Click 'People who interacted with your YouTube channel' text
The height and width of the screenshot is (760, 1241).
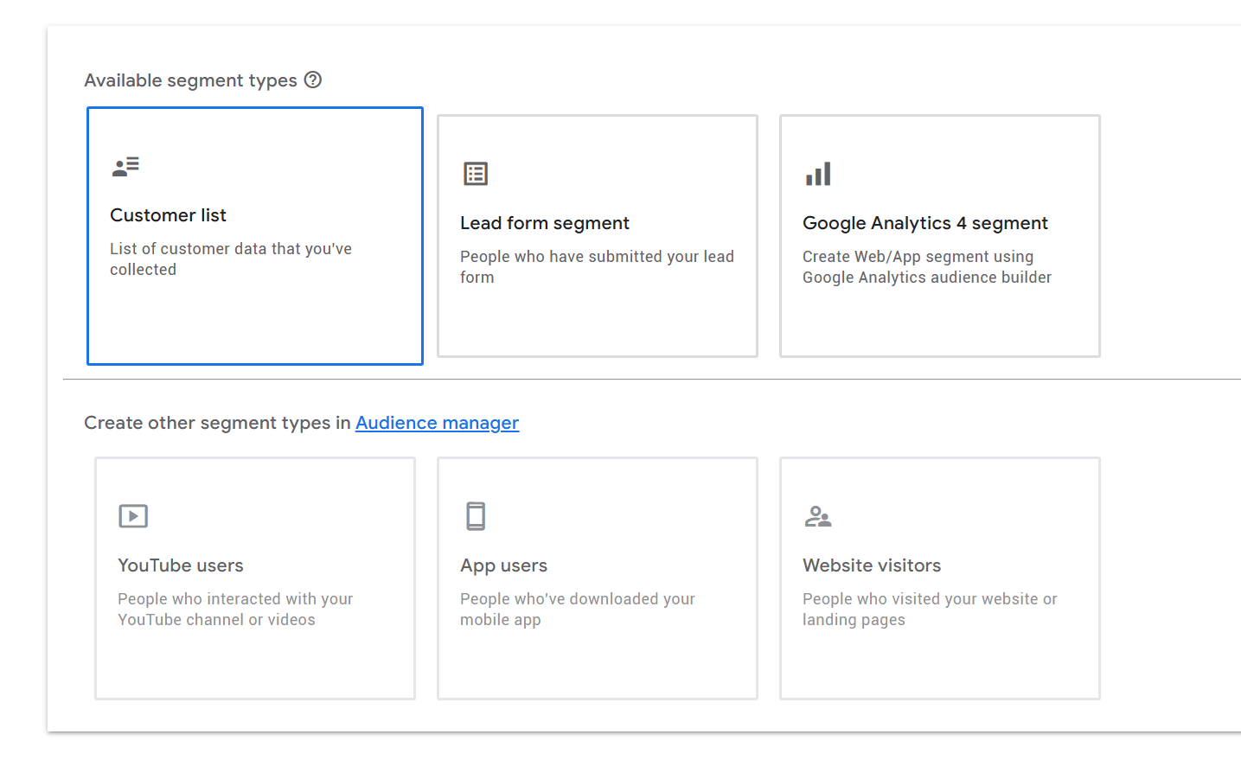coord(235,610)
